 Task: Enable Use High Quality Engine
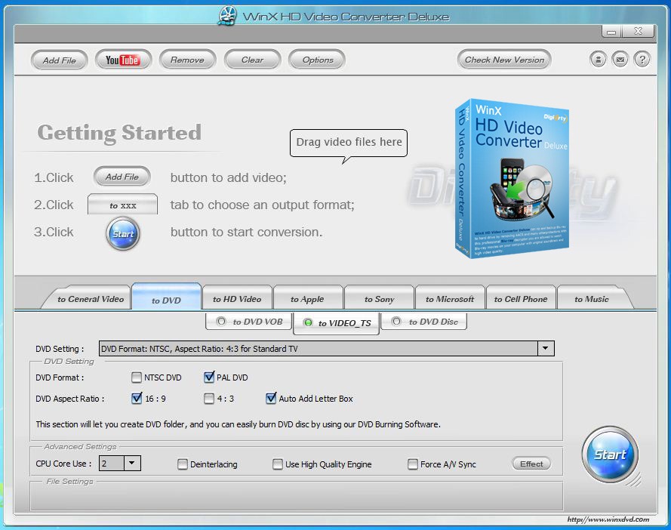click(278, 464)
